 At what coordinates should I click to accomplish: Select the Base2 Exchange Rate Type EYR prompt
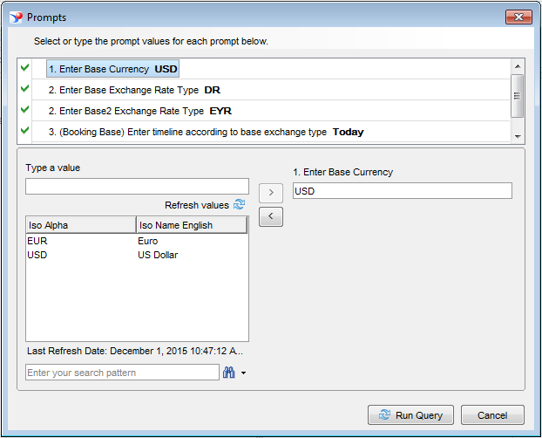[139, 111]
